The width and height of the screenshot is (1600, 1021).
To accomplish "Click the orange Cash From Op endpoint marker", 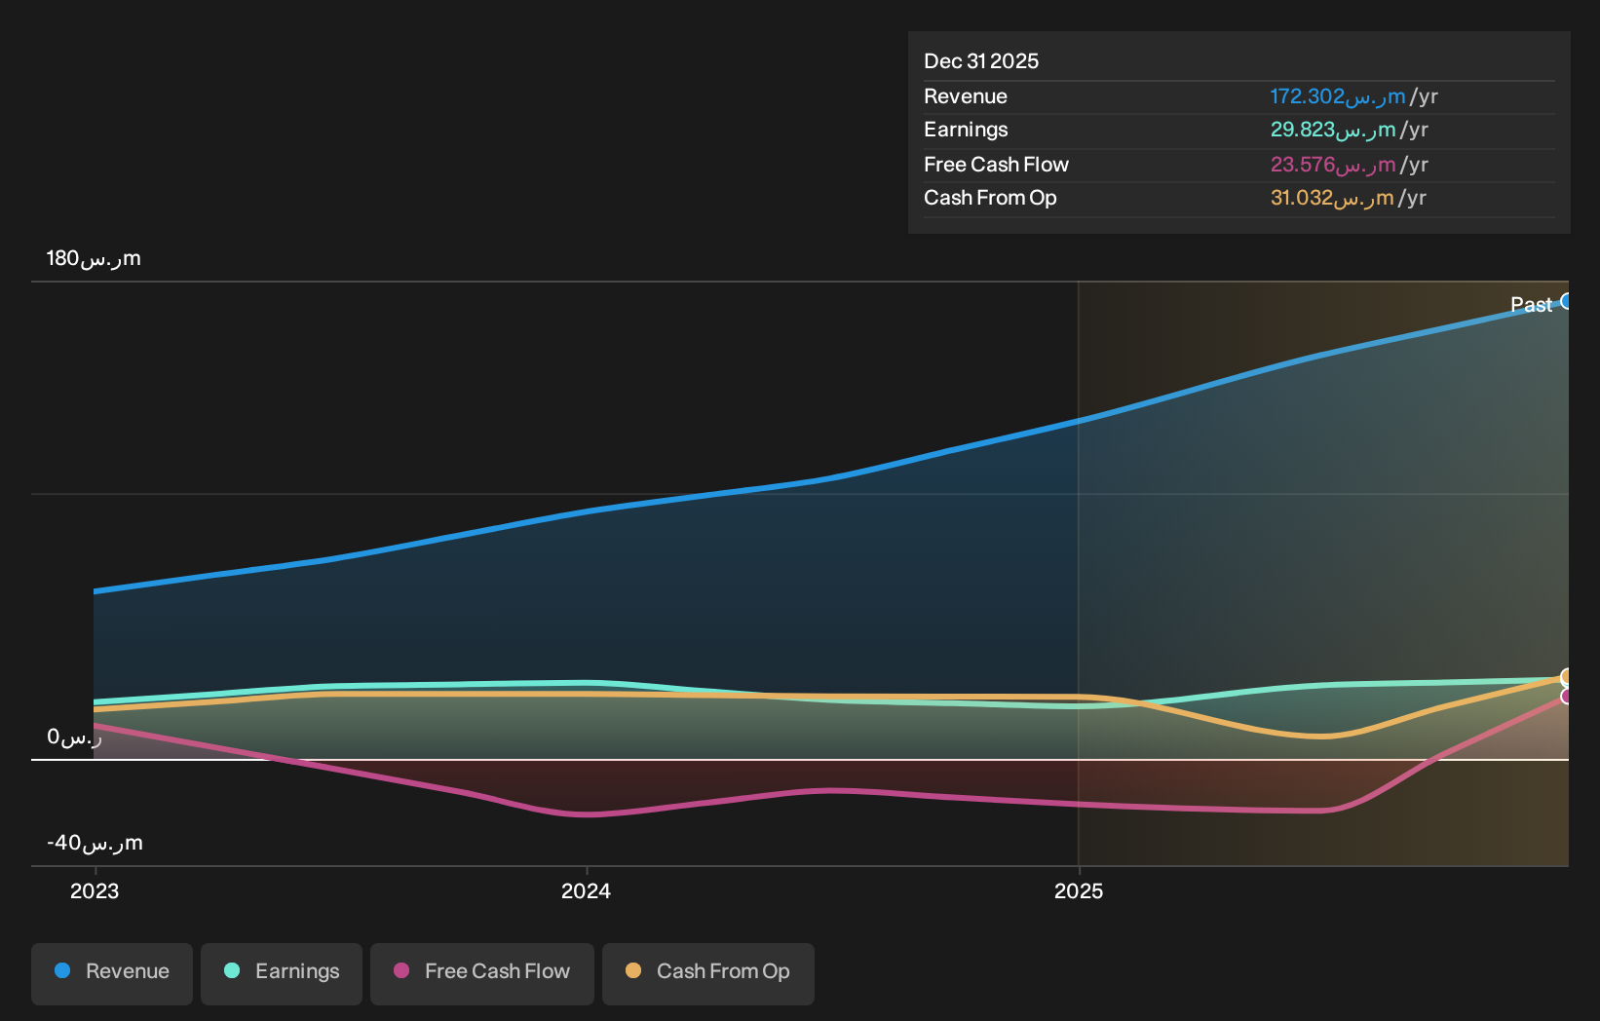I will click(1567, 677).
